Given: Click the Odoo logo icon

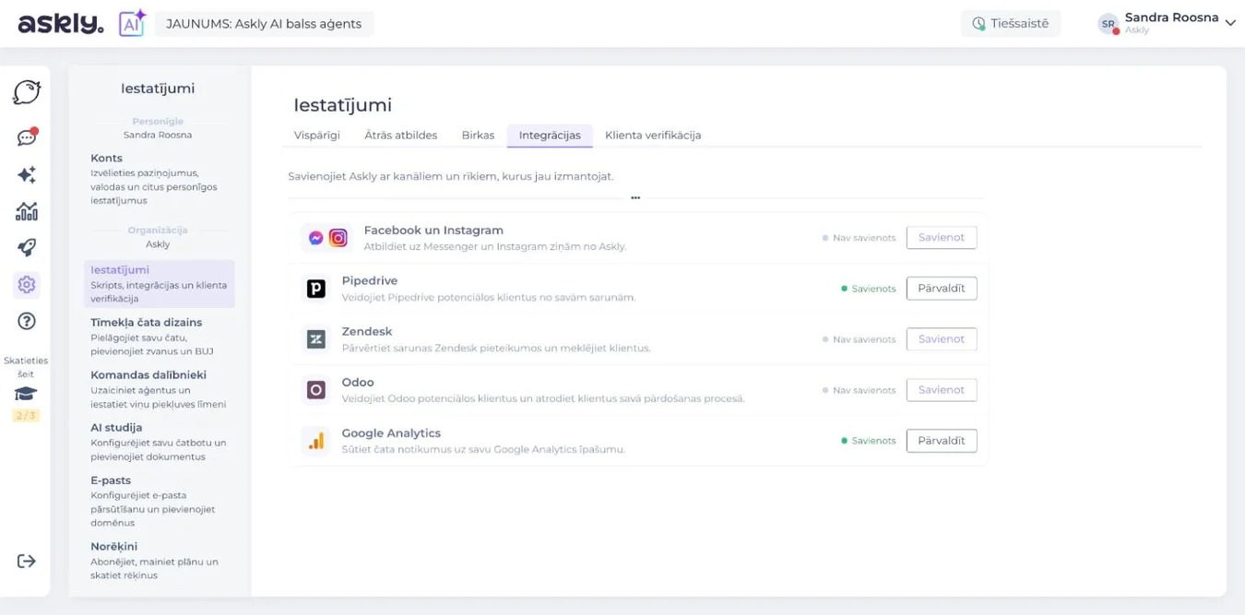Looking at the screenshot, I should pos(316,390).
